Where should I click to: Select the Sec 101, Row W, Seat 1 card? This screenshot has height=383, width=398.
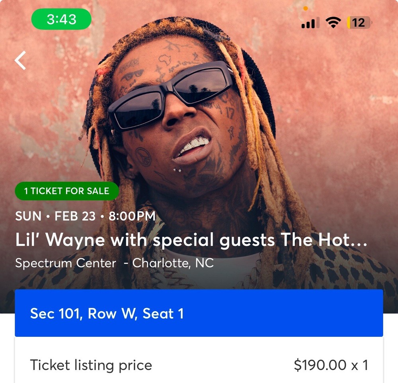199,314
